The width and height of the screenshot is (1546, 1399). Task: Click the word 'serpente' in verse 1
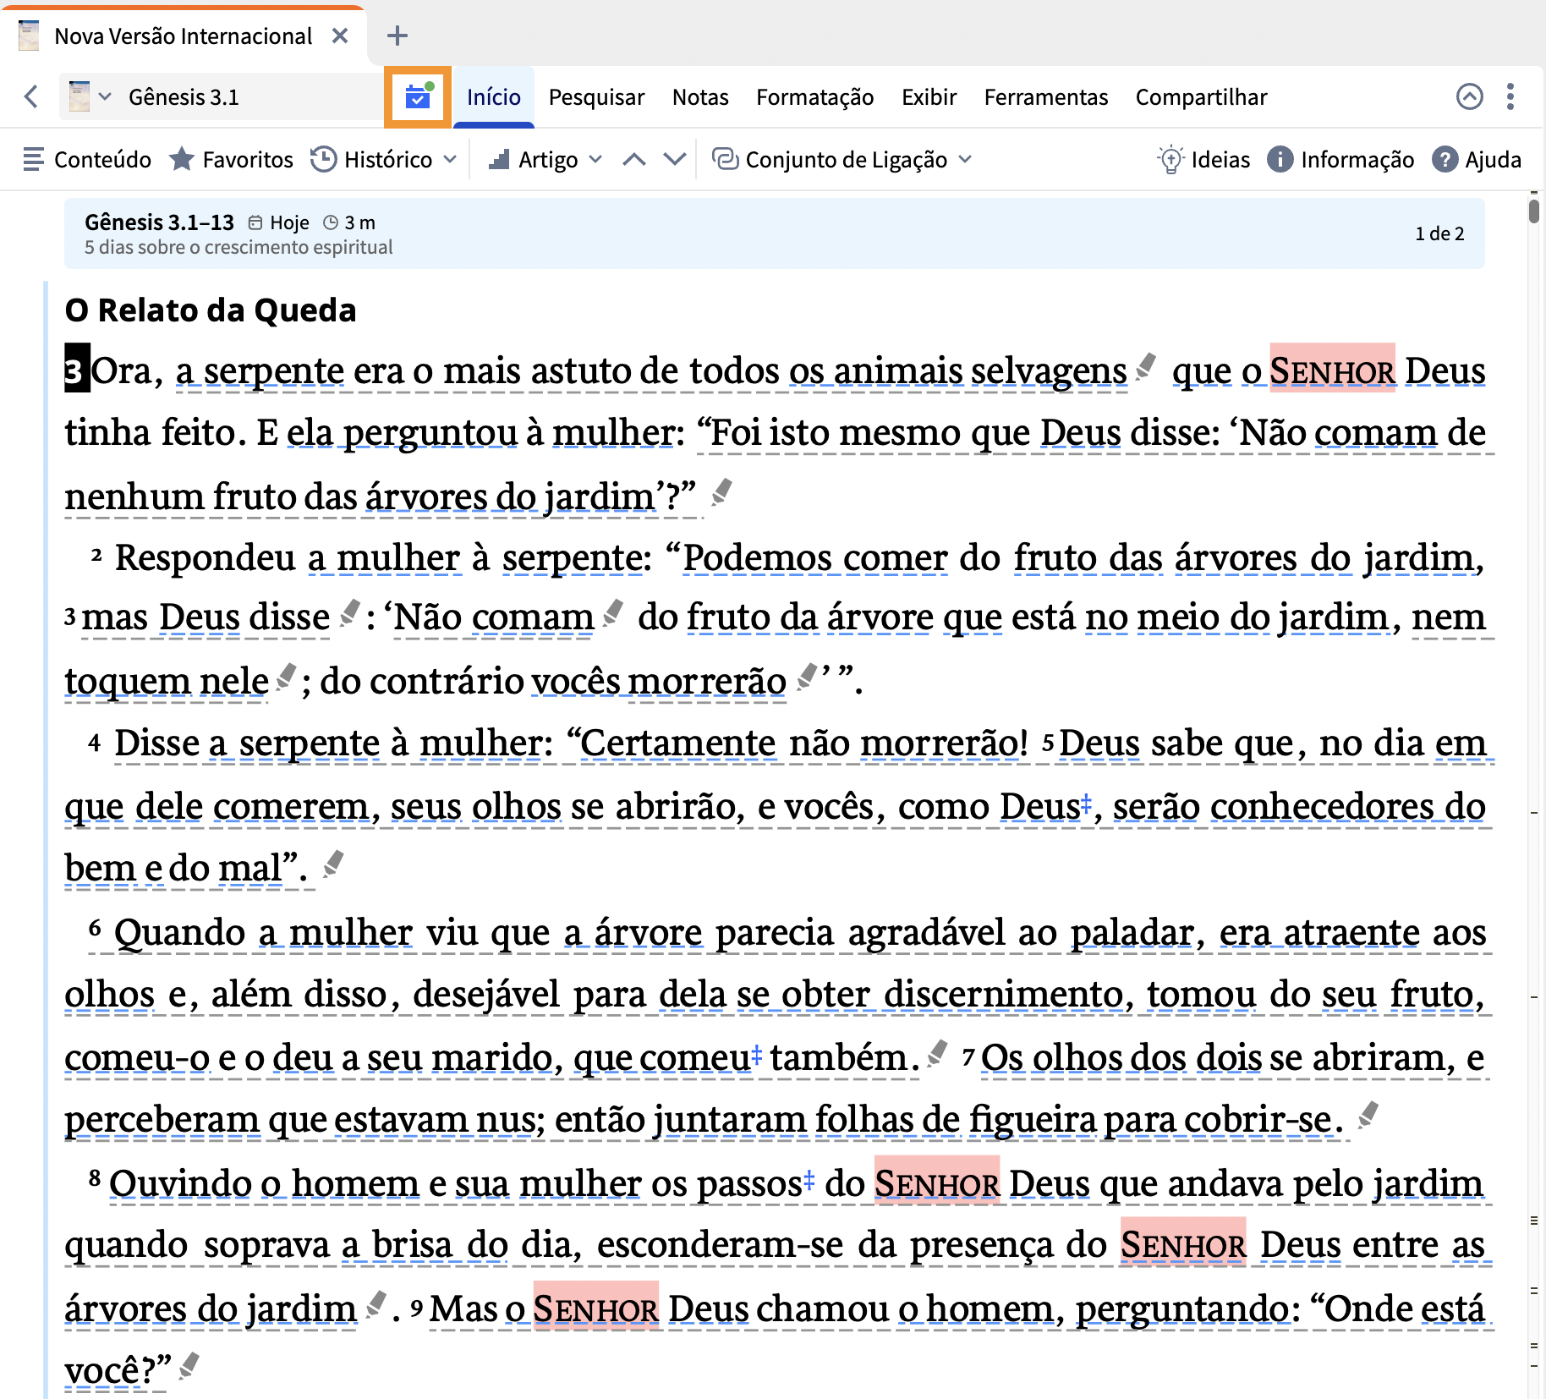coord(273,370)
